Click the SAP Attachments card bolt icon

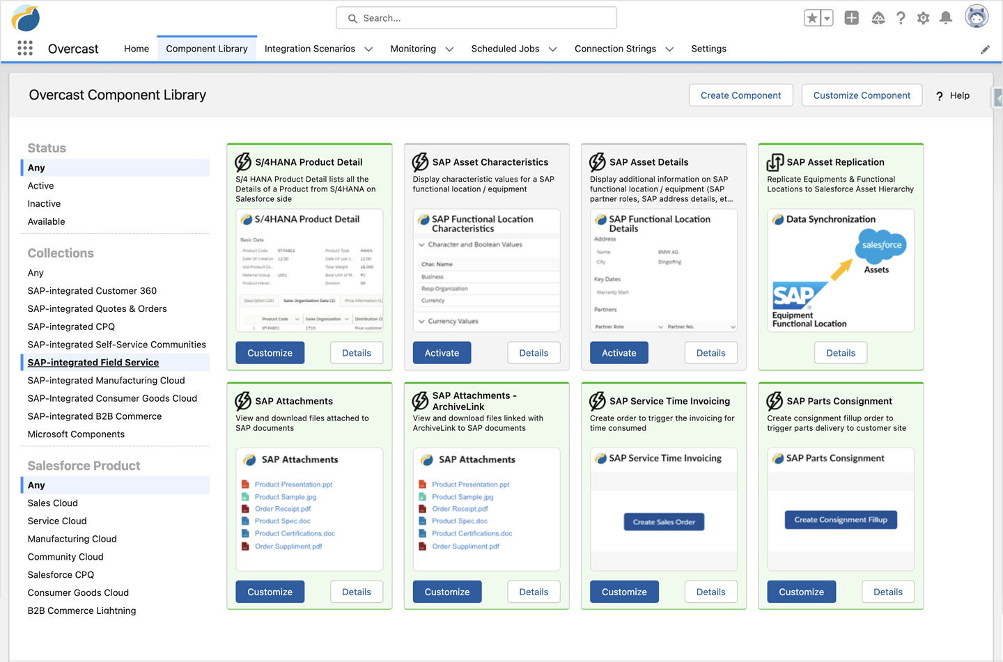pos(243,401)
